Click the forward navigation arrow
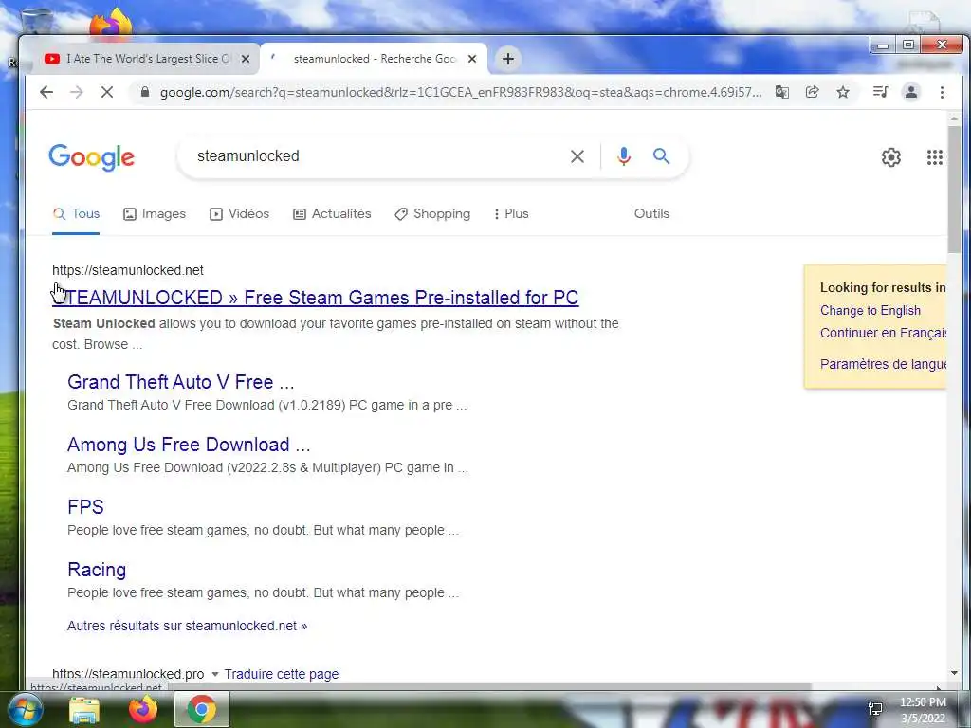This screenshot has width=971, height=728. click(x=77, y=92)
